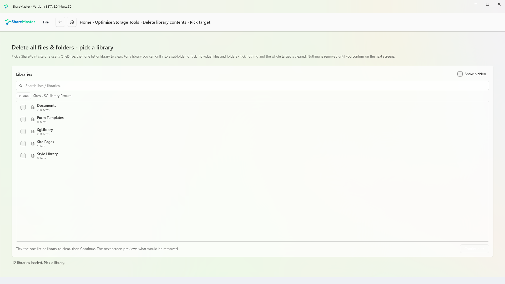Select the Style Library name text
The width and height of the screenshot is (505, 284).
pos(47,154)
